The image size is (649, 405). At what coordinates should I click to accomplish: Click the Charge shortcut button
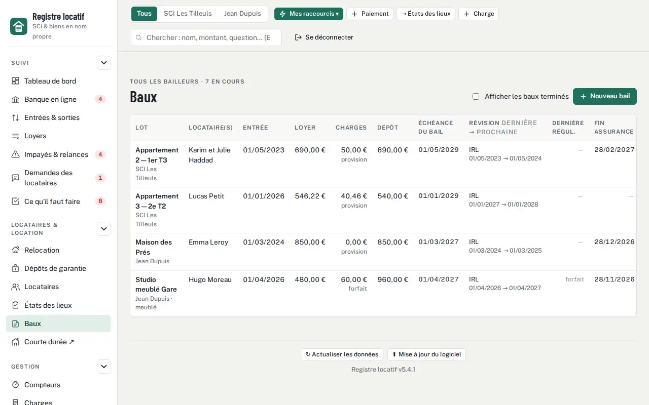(479, 14)
